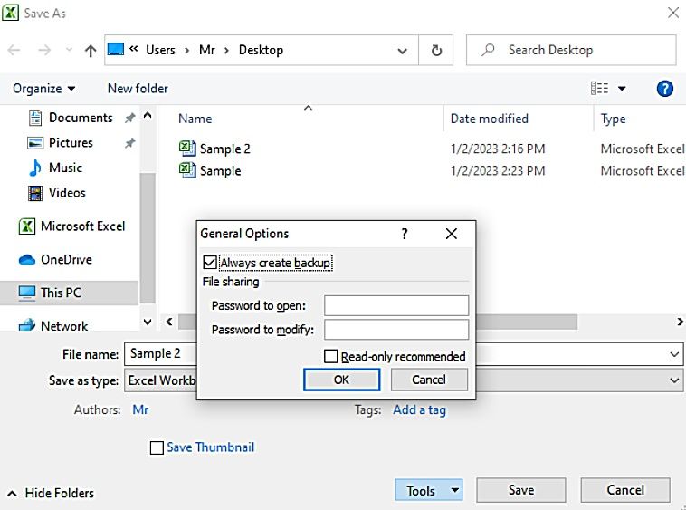Open the recent locations chevron
Viewport: 686px width, 510px height.
coord(69,50)
